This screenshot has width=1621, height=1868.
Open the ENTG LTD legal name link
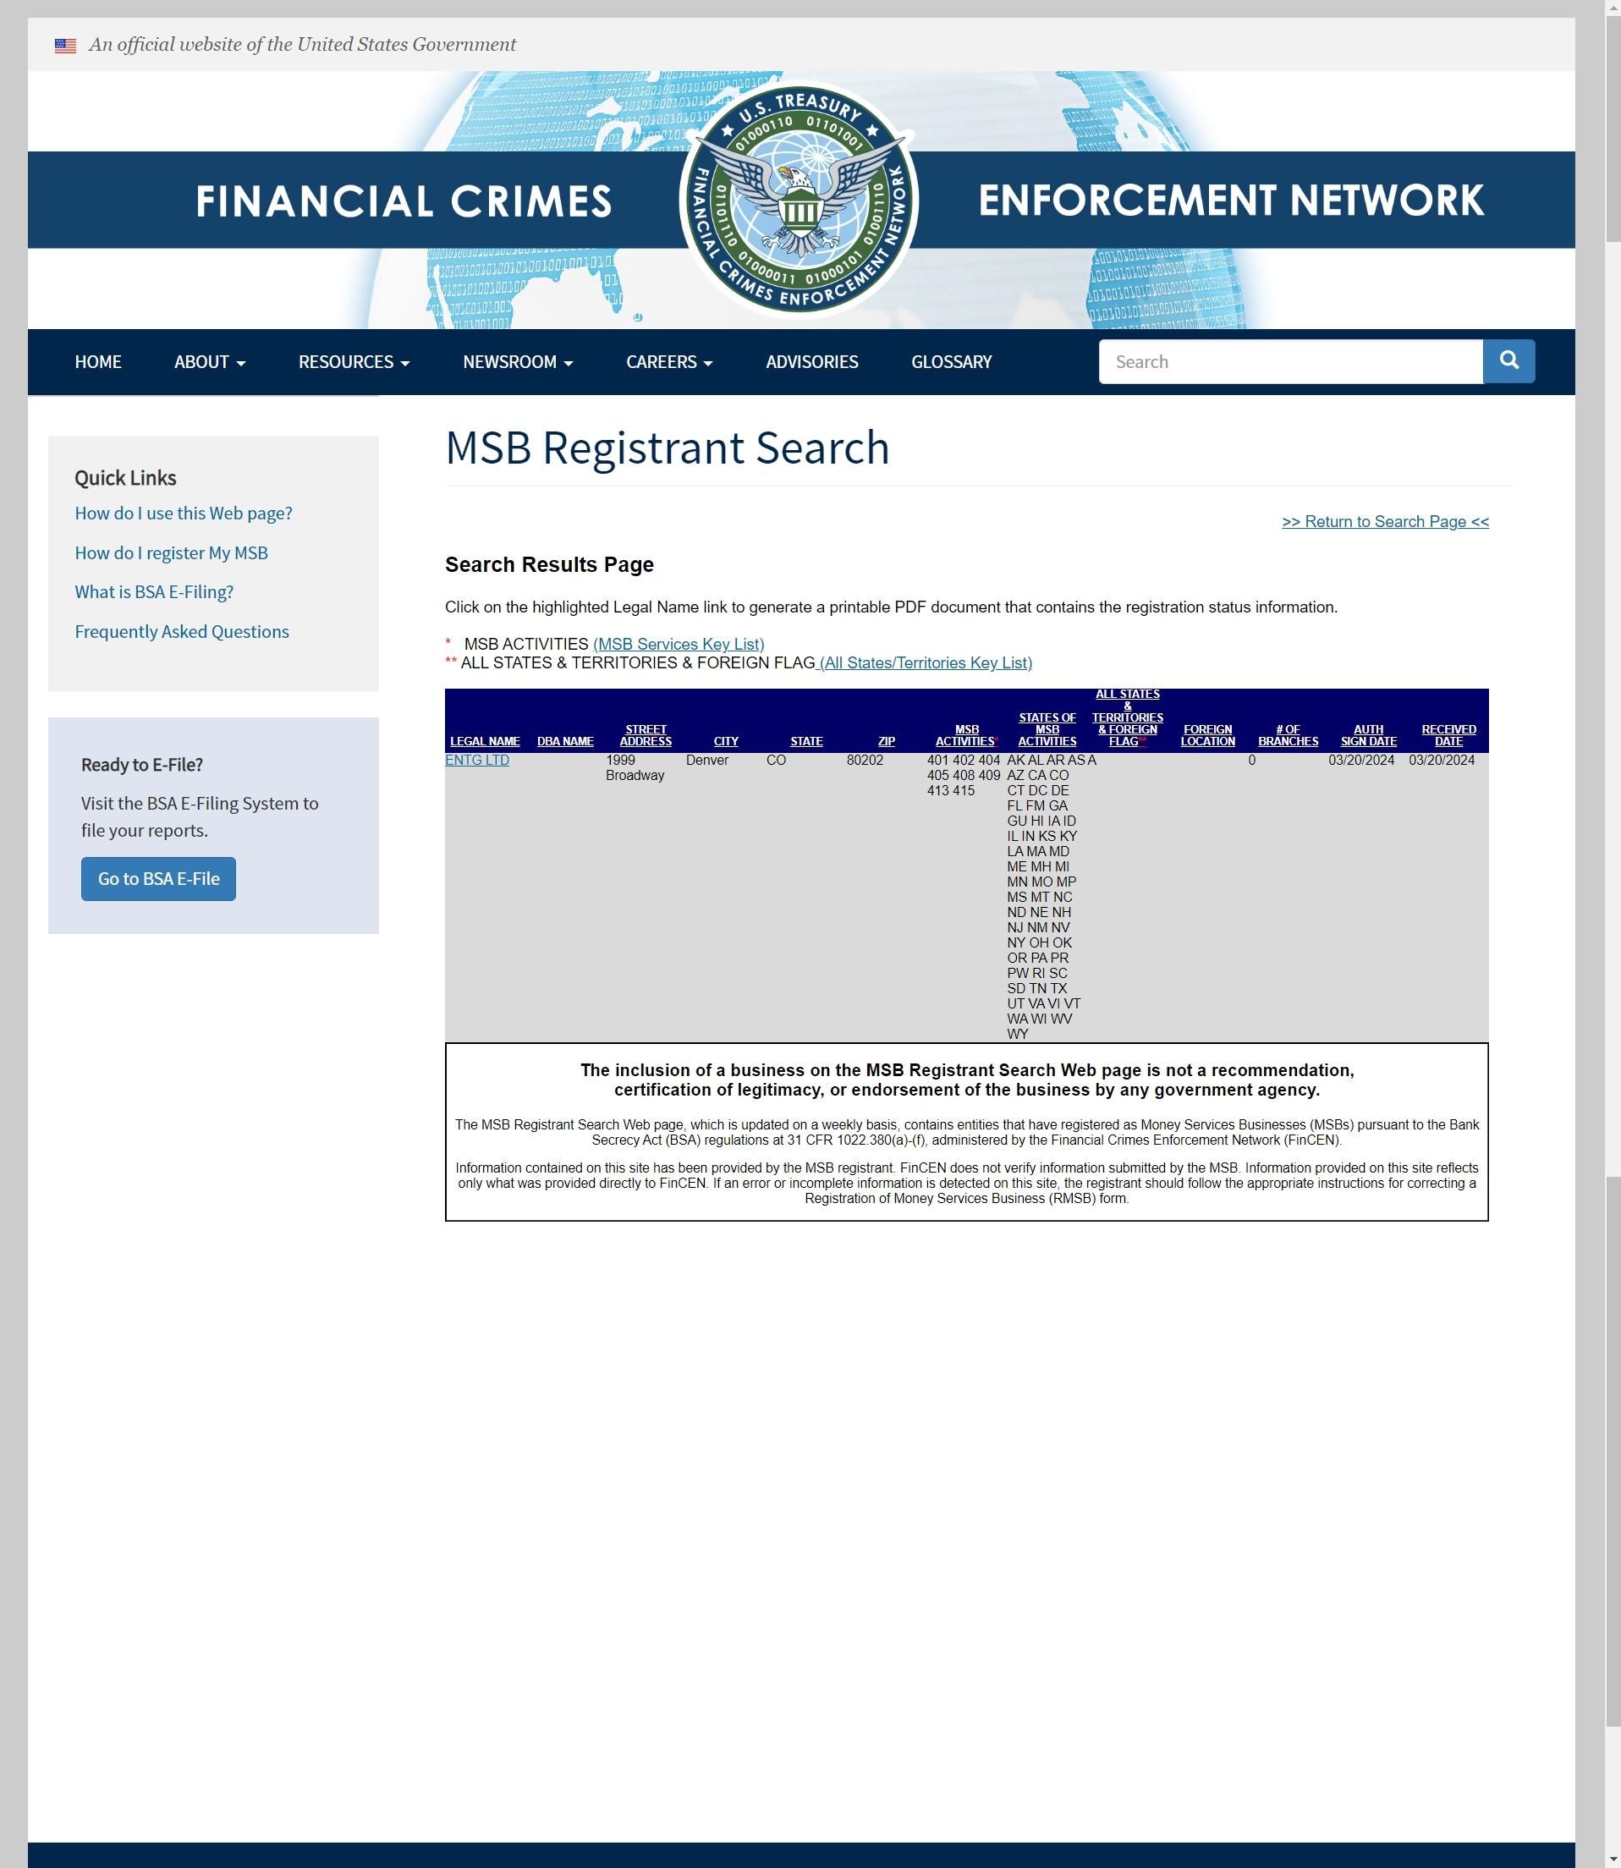click(x=476, y=760)
